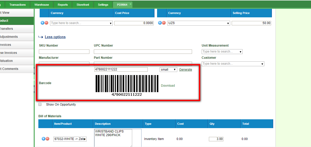Image resolution: width=311 pixels, height=147 pixels.
Task: Open the Warehouse tab
Action: point(42,5)
